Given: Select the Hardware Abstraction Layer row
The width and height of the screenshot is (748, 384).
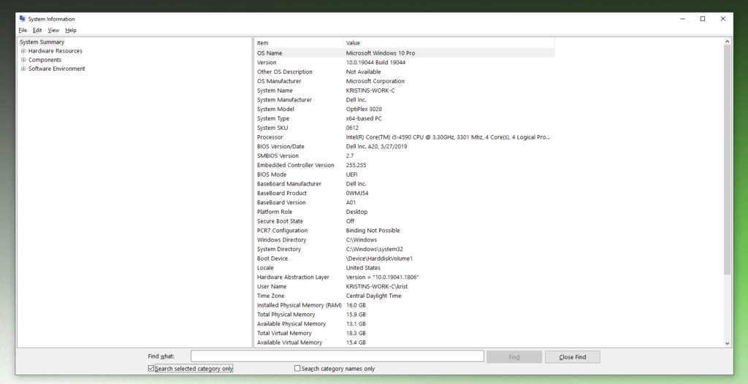Looking at the screenshot, I should pos(405,277).
